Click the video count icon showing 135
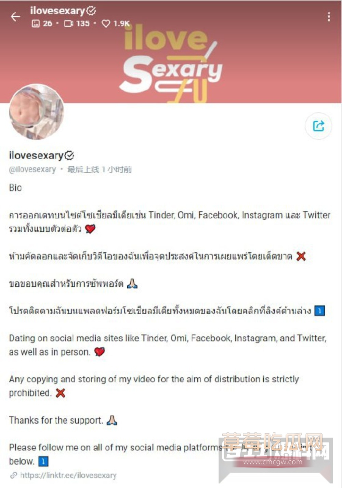Screen dimensions: 342x488 point(68,24)
